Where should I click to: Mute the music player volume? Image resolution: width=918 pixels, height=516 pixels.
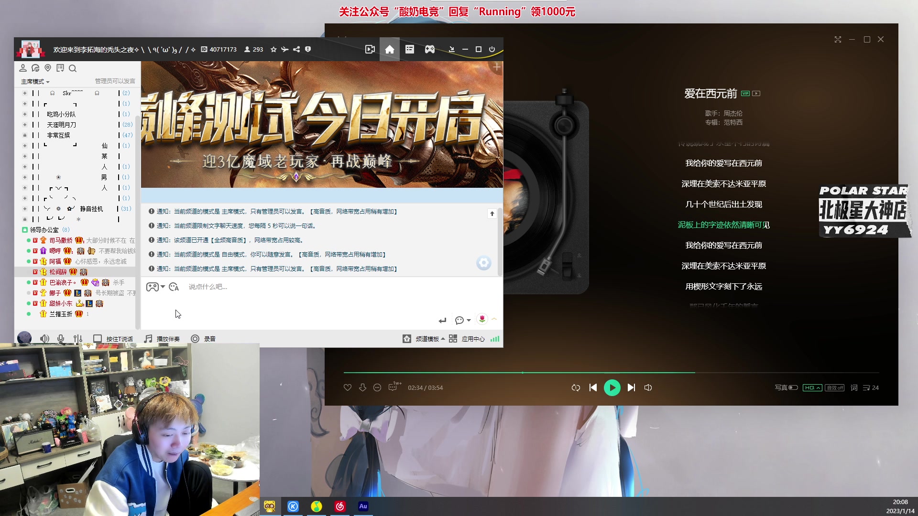(648, 387)
